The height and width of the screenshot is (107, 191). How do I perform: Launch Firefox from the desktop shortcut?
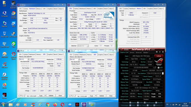pyautogui.click(x=4, y=86)
